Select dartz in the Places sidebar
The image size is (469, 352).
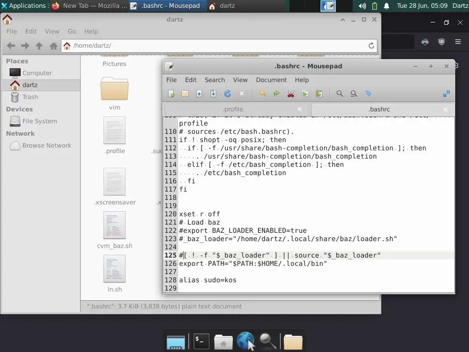(41, 85)
